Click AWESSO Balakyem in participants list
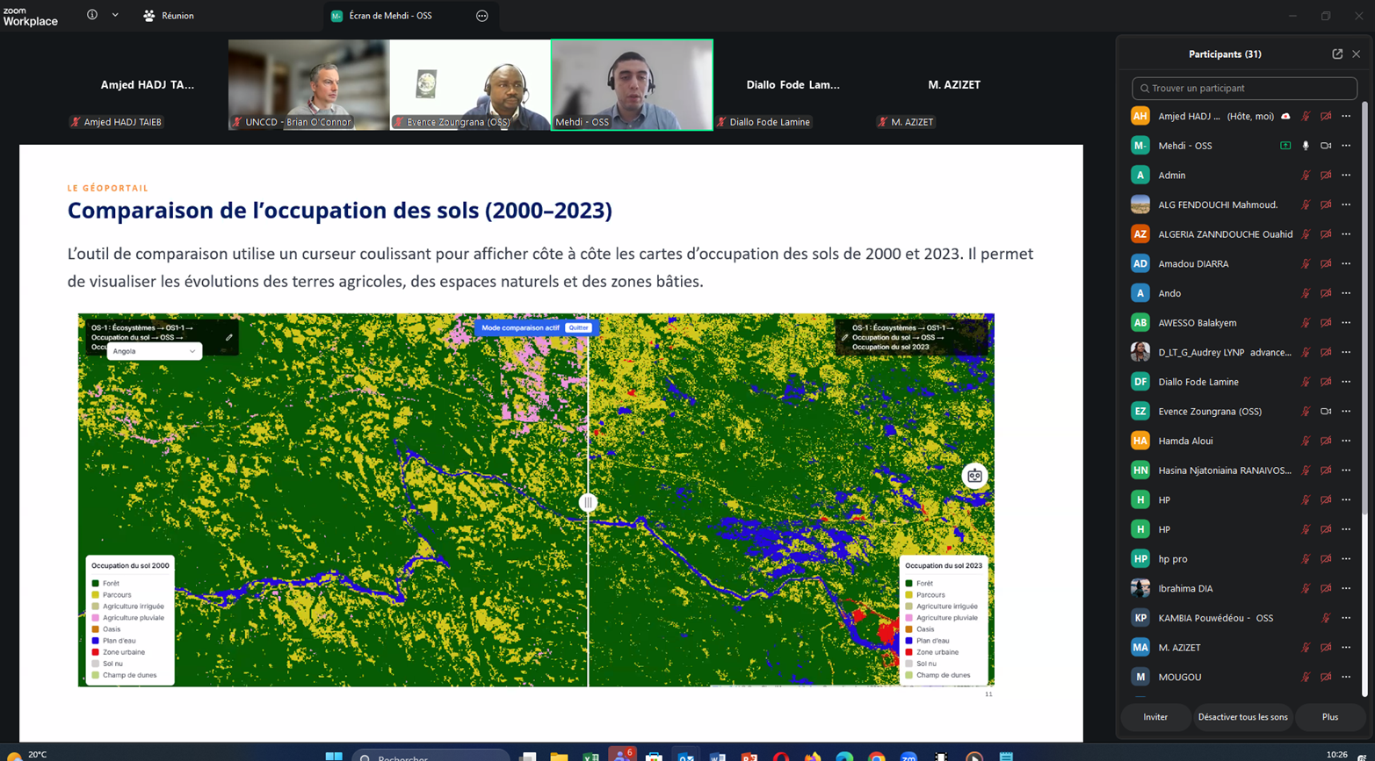The image size is (1375, 761). (1197, 323)
